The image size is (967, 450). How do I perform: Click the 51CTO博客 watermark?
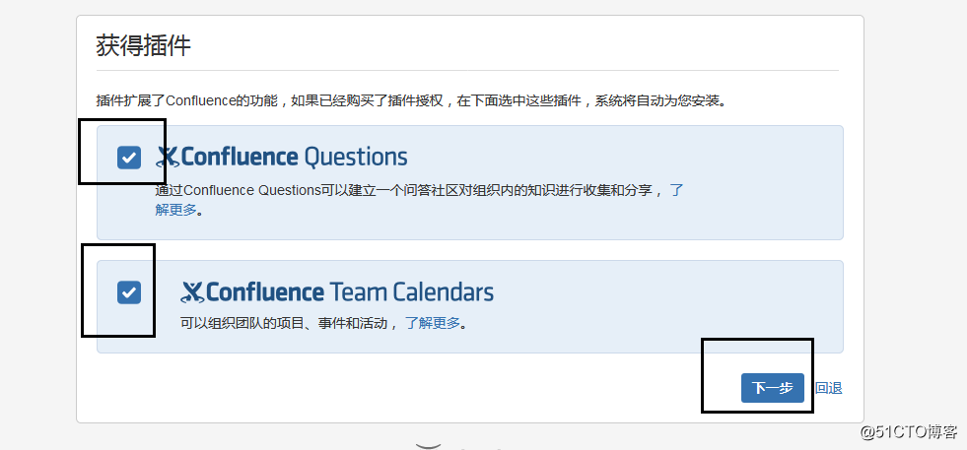pos(908,431)
